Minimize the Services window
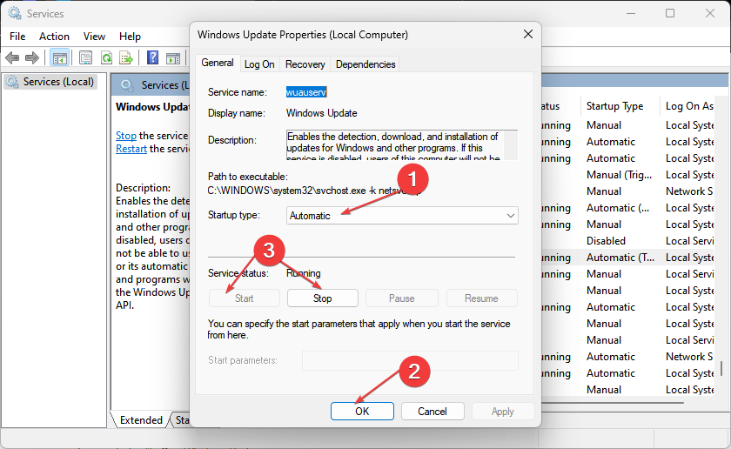The width and height of the screenshot is (731, 449). (631, 13)
